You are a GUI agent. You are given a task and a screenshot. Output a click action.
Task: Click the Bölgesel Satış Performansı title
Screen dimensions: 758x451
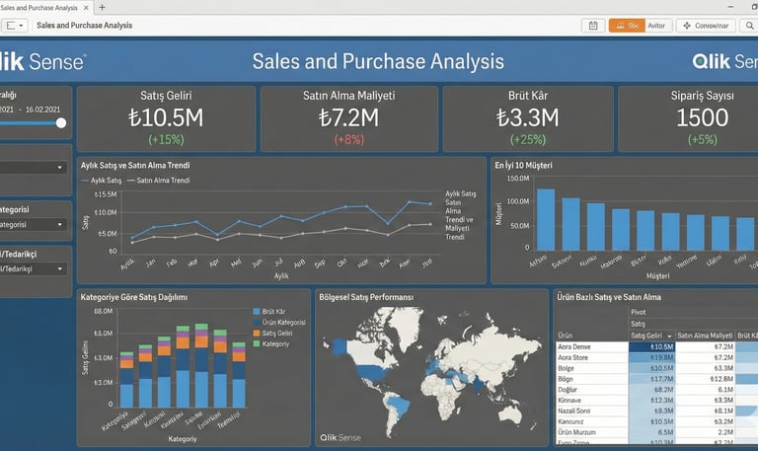366,297
